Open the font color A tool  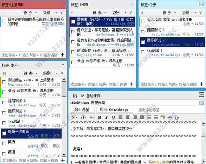[92, 117]
